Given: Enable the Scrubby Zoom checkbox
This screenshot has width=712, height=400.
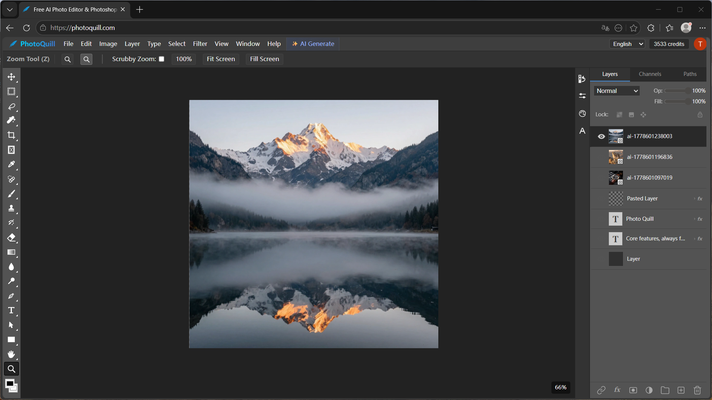Looking at the screenshot, I should pos(162,59).
